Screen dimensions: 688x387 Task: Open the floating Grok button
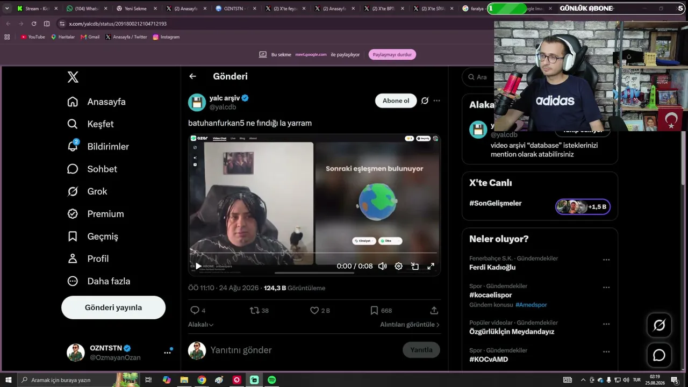click(x=659, y=325)
